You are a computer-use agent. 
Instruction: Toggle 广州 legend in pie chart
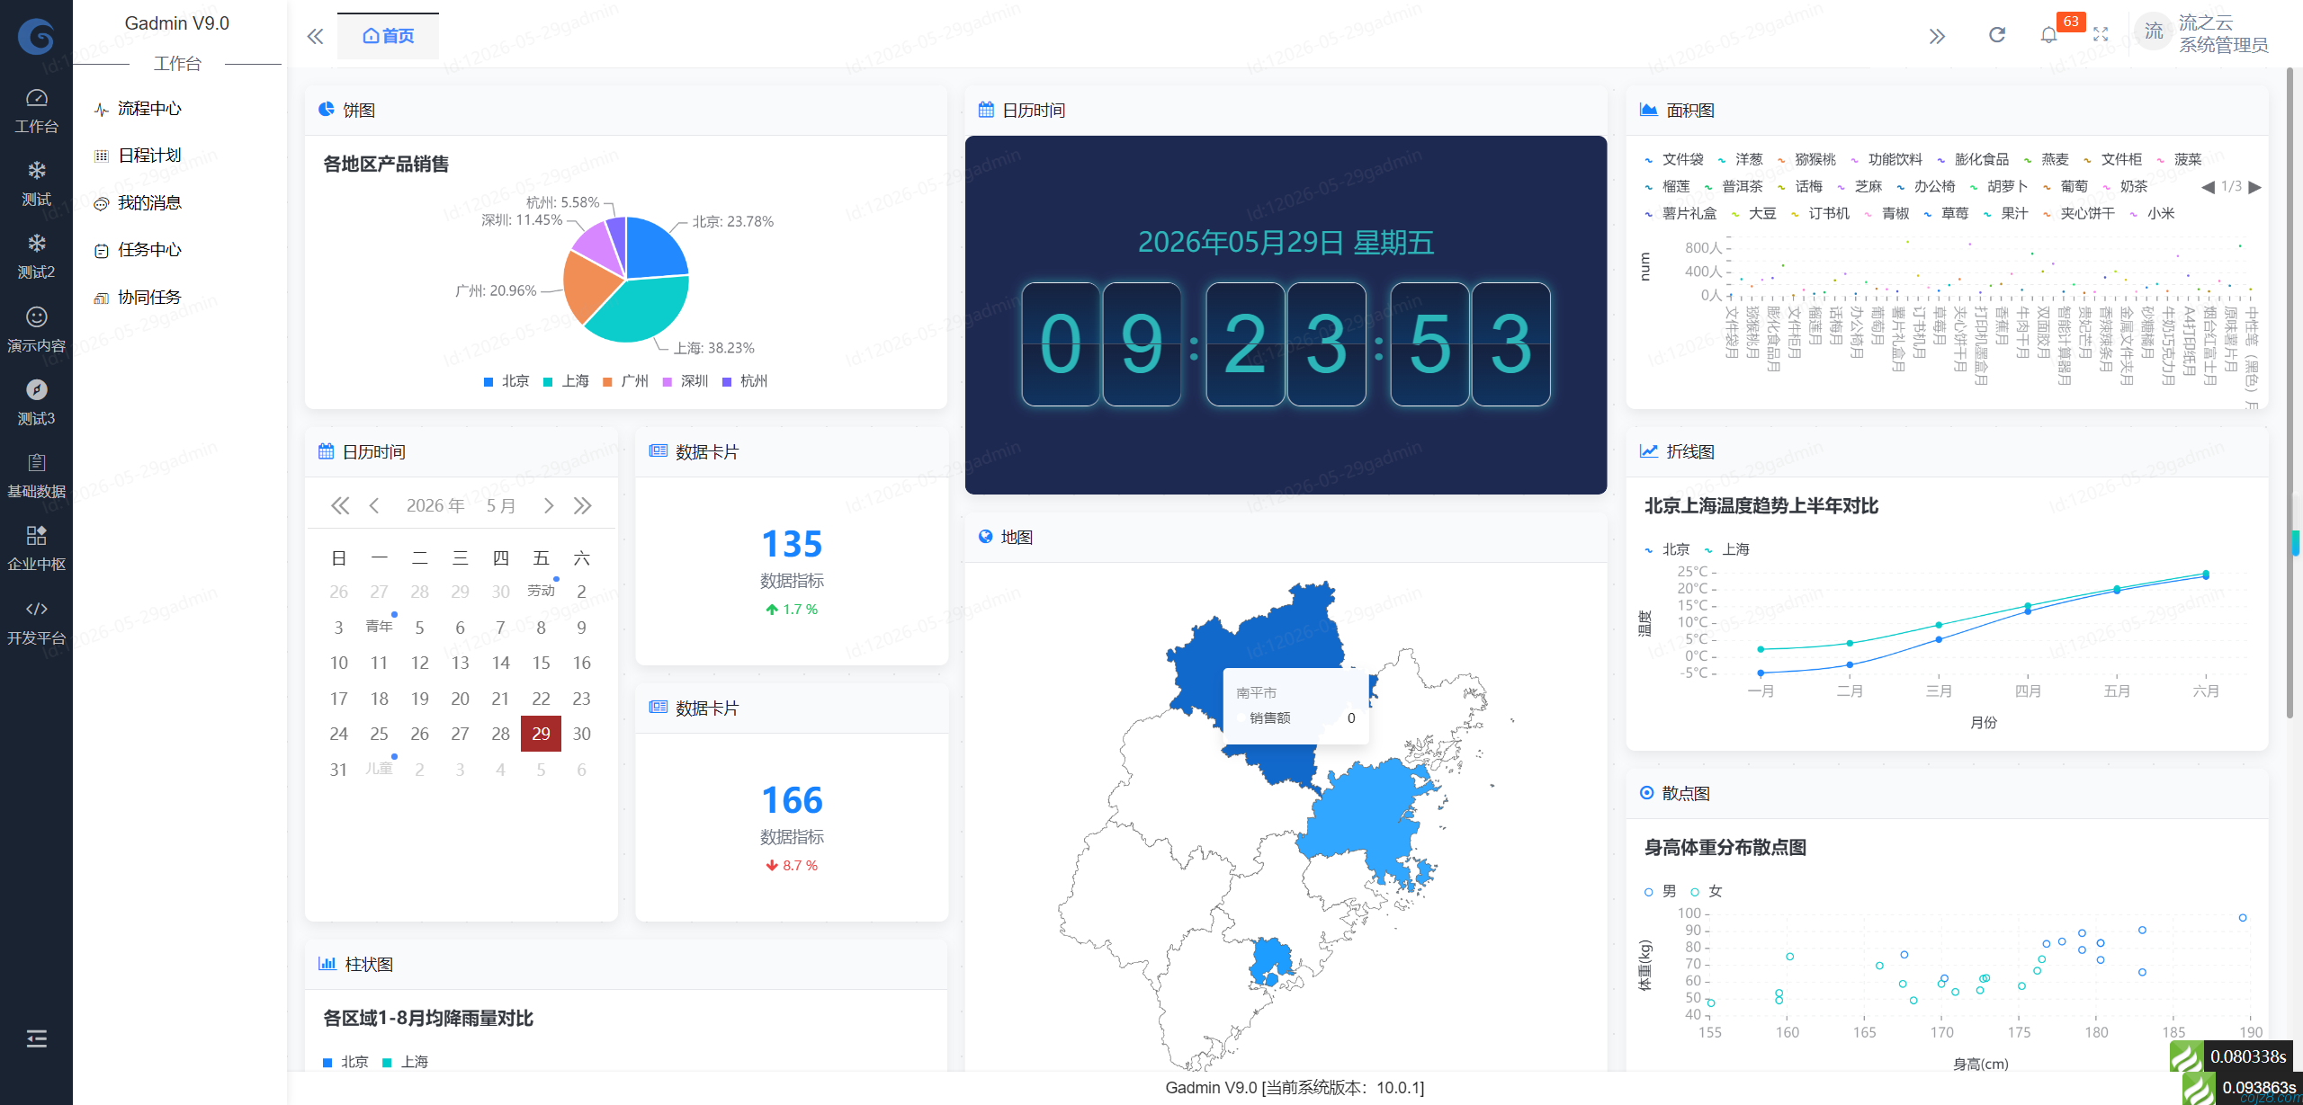(x=625, y=381)
